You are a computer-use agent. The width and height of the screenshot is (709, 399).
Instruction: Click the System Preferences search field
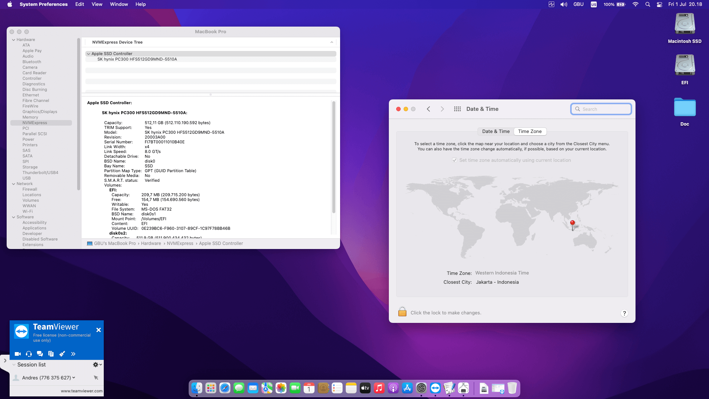[601, 109]
